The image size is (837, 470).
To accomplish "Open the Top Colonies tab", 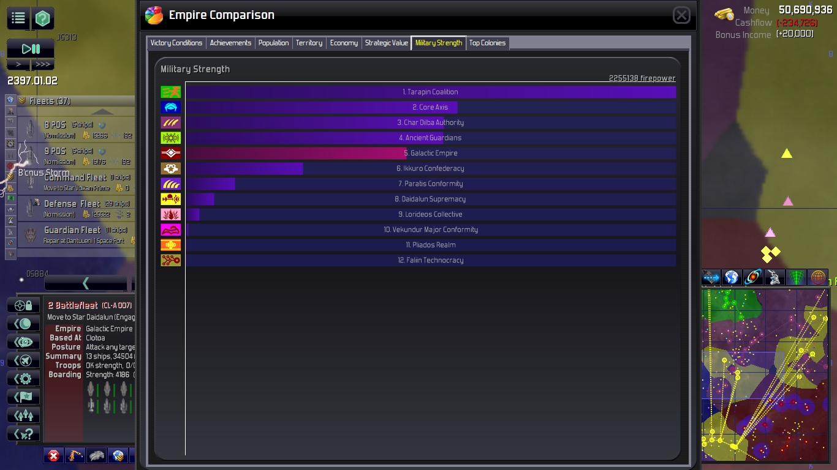I will click(x=487, y=43).
